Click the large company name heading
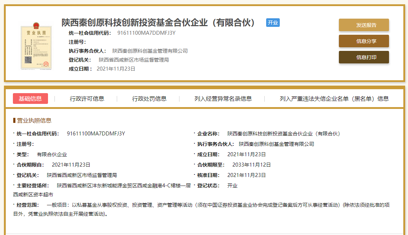Image resolution: width=408 pixels, height=235 pixels. 159,23
